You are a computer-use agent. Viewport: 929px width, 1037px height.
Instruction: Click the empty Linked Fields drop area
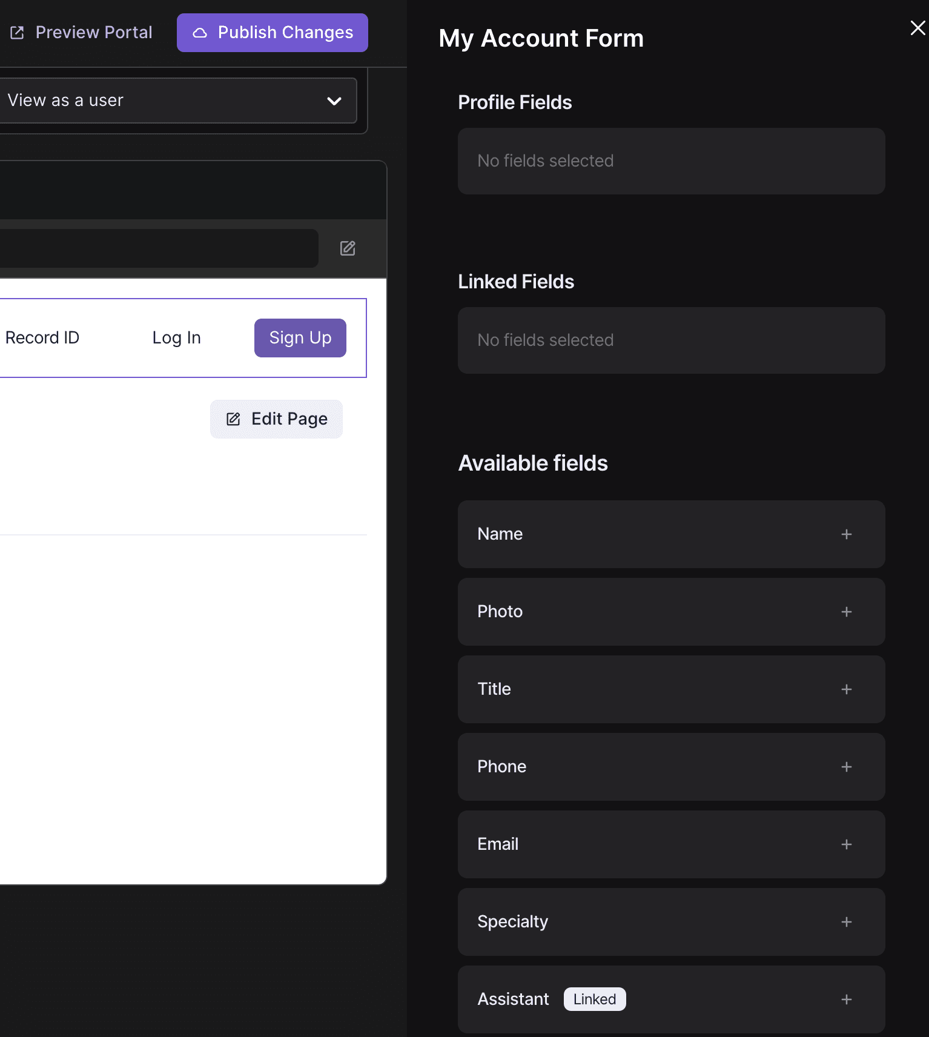click(671, 340)
